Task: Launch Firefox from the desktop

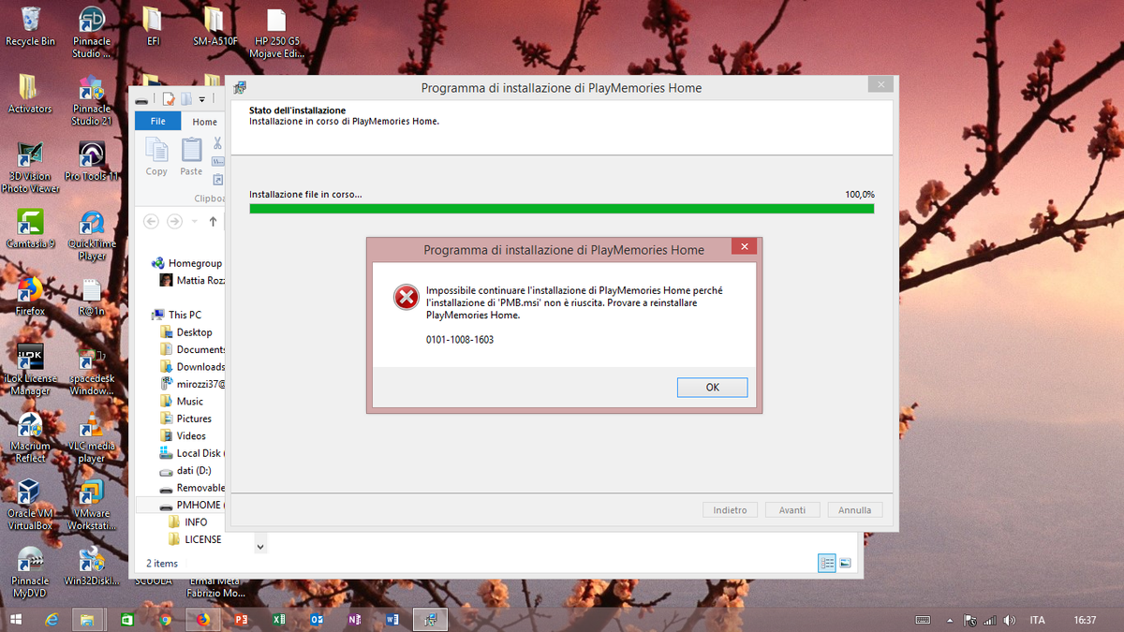Action: (x=29, y=286)
